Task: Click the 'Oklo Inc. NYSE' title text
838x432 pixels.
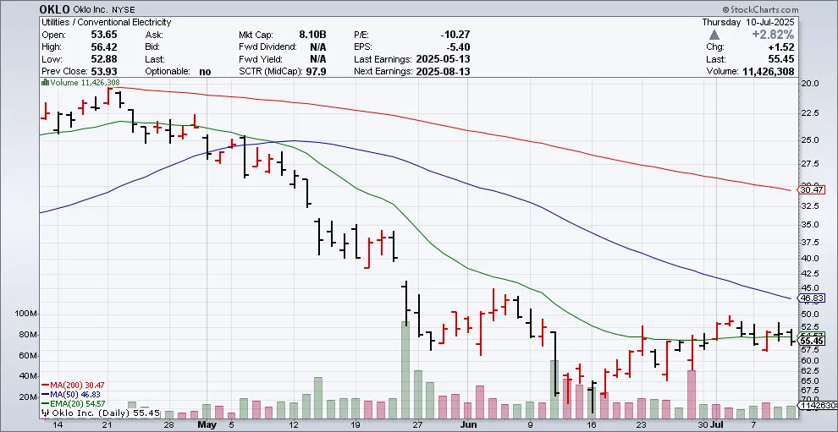Action: pyautogui.click(x=104, y=9)
